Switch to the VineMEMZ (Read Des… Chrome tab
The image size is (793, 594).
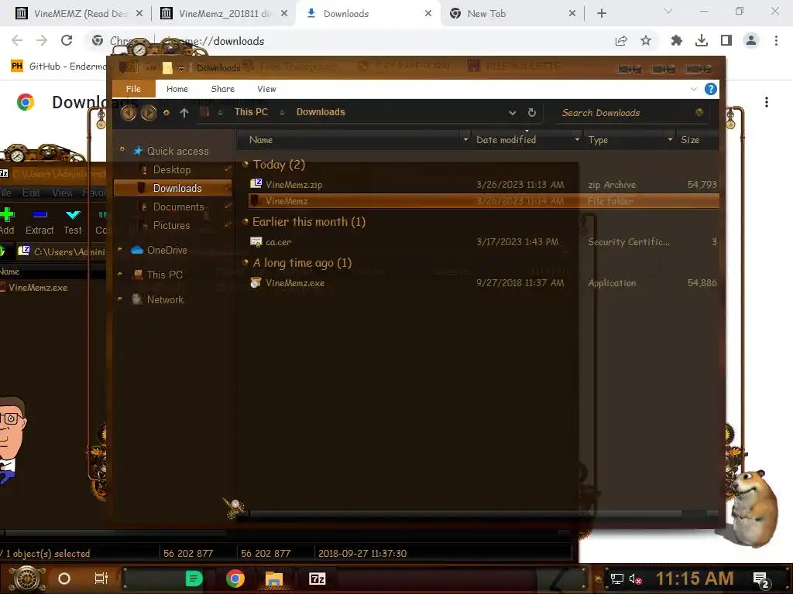[78, 14]
